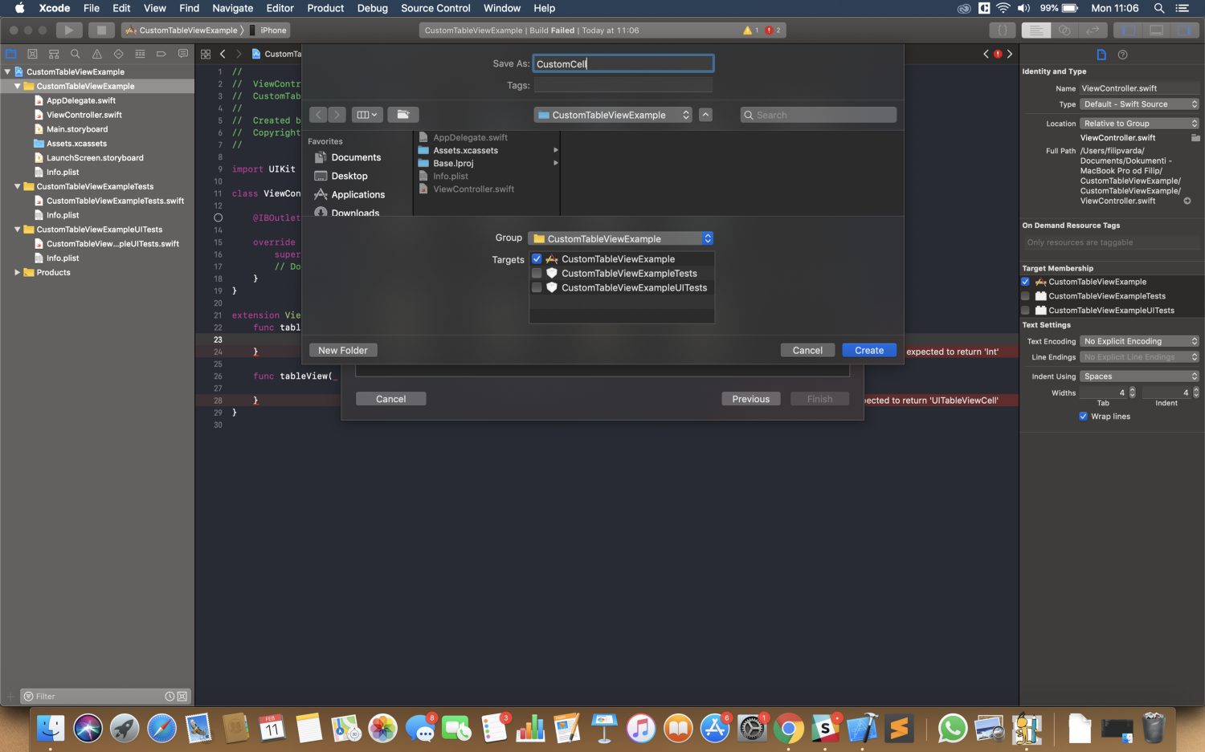Create new folder icon in save dialog toolbar
The image size is (1205, 752).
coord(403,115)
